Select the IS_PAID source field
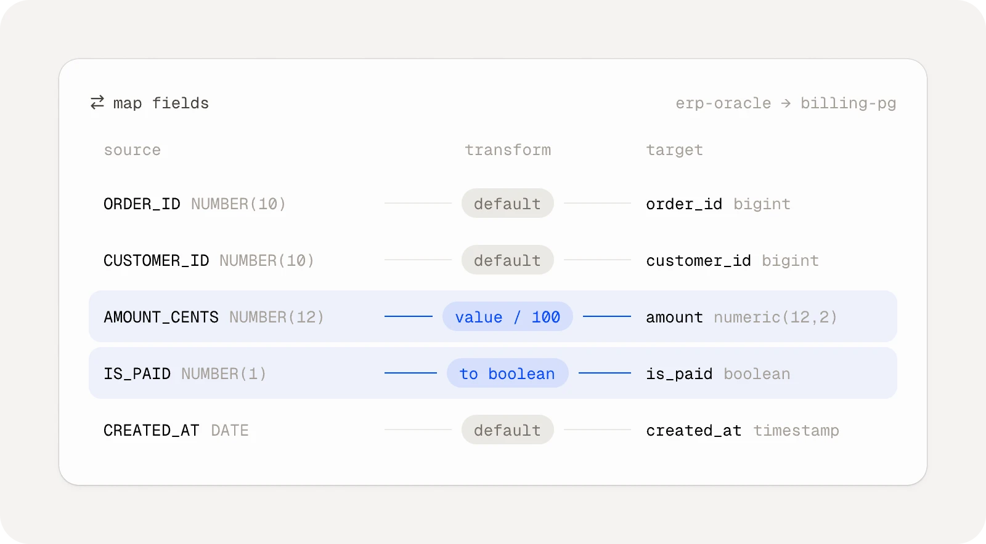This screenshot has height=544, width=986. 137,374
